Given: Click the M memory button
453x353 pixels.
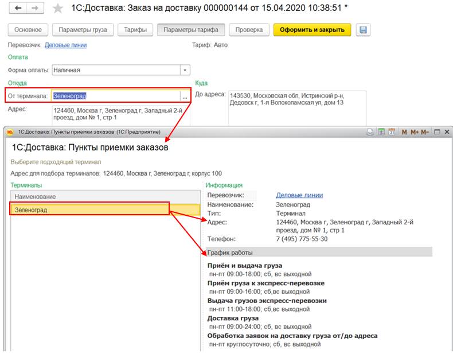Looking at the screenshot, I should pyautogui.click(x=404, y=132).
